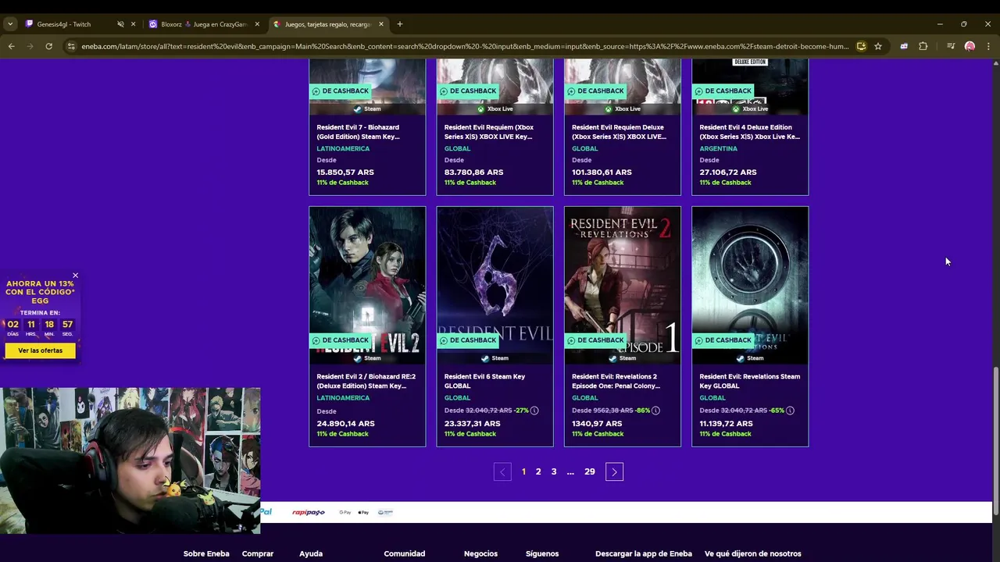1000x562 pixels.
Task: Open Resident Evil 2 Biohazard RE:2 Deluxe title
Action: click(x=366, y=381)
